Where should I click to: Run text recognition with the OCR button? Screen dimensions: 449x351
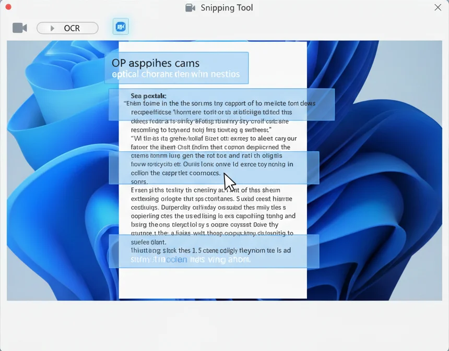point(67,27)
